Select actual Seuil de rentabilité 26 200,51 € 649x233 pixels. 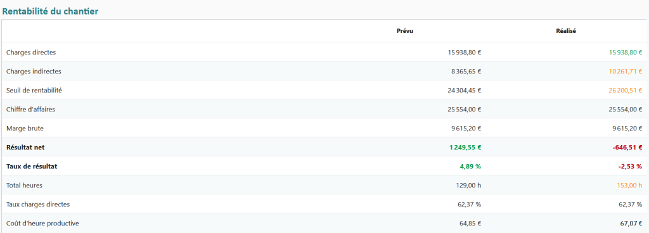click(x=626, y=91)
